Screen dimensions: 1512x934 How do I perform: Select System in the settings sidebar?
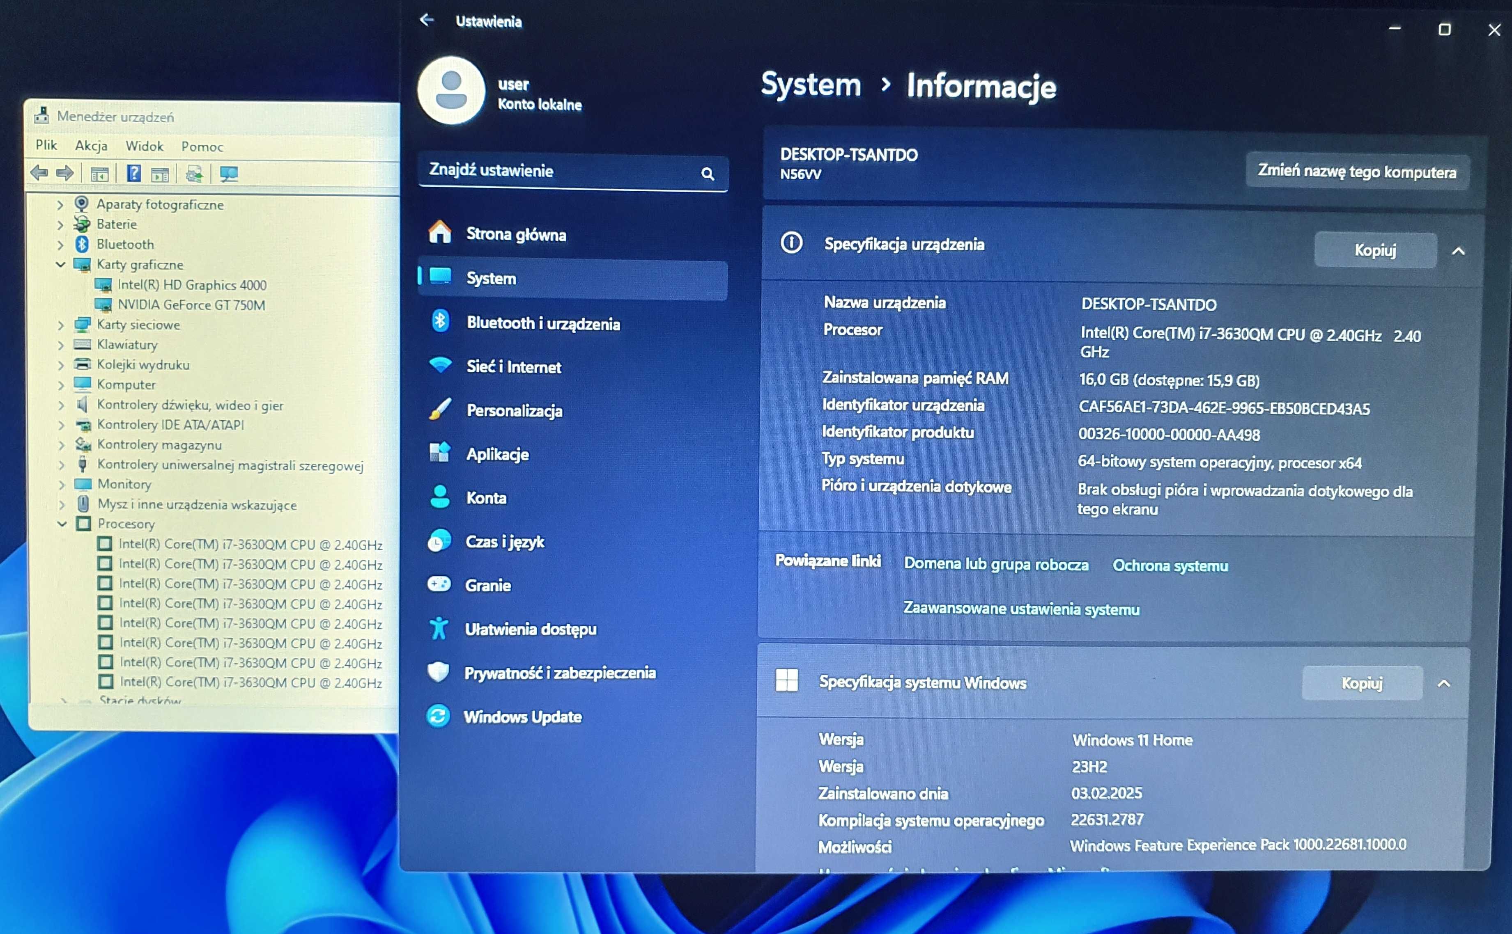573,279
